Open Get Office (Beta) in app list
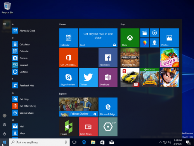 coord(31,106)
